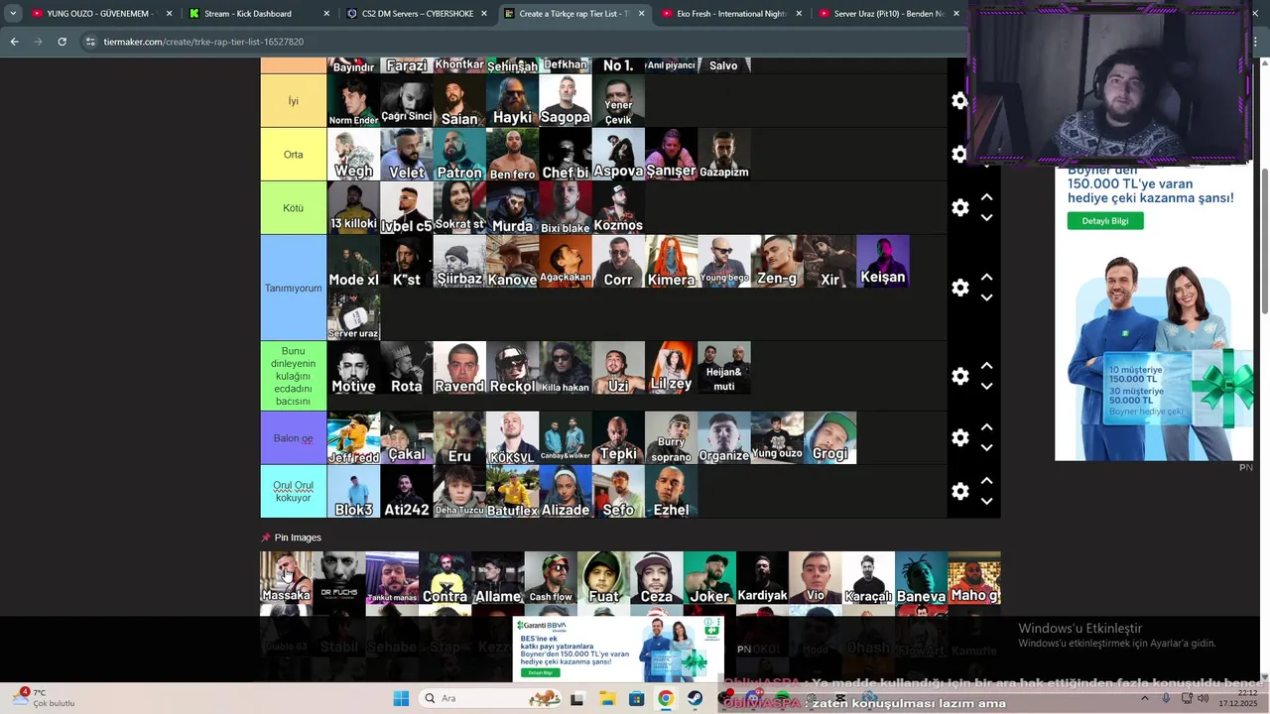1270x714 pixels.
Task: Open Google Chrome from the taskbar
Action: [666, 698]
